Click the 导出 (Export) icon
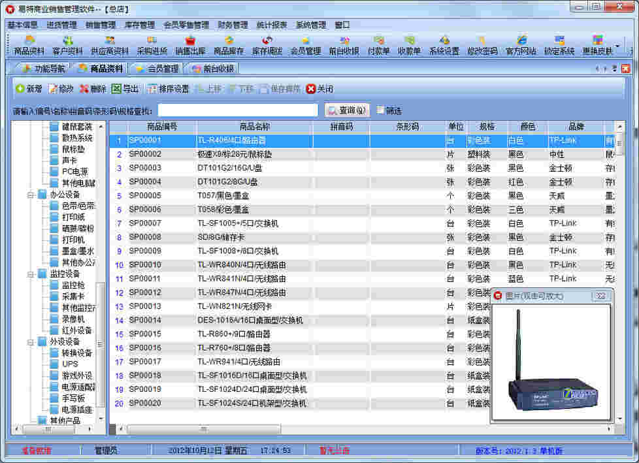The width and height of the screenshot is (639, 463). [127, 89]
